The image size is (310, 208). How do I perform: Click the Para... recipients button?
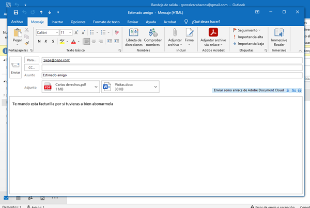click(32, 60)
